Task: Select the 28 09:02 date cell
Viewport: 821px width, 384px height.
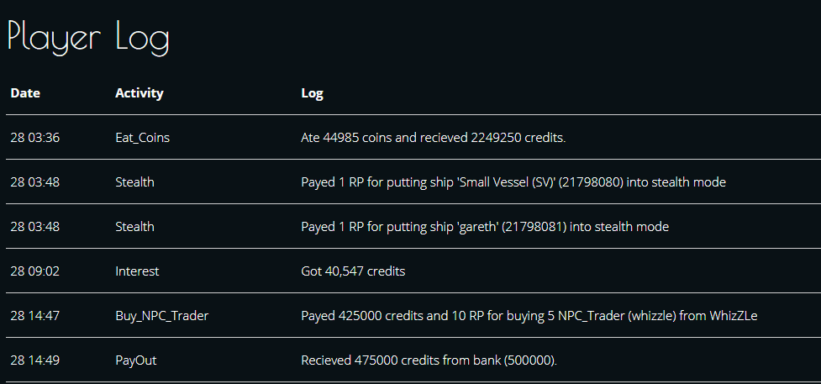Action: coord(35,271)
